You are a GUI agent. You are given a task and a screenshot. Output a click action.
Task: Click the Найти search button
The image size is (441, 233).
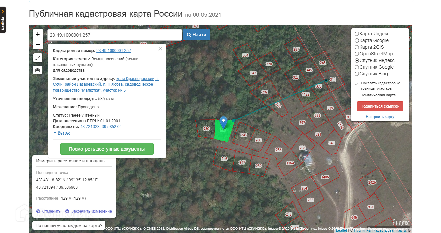point(196,35)
